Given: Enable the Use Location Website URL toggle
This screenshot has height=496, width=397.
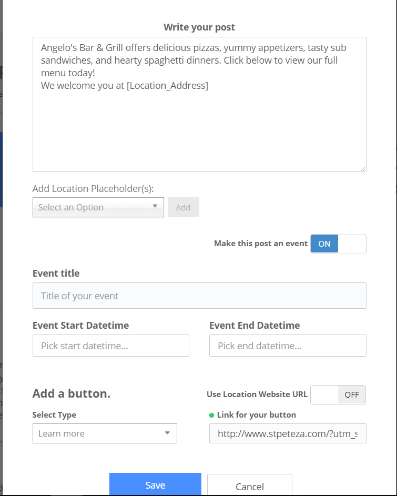Looking at the screenshot, I should tap(338, 394).
